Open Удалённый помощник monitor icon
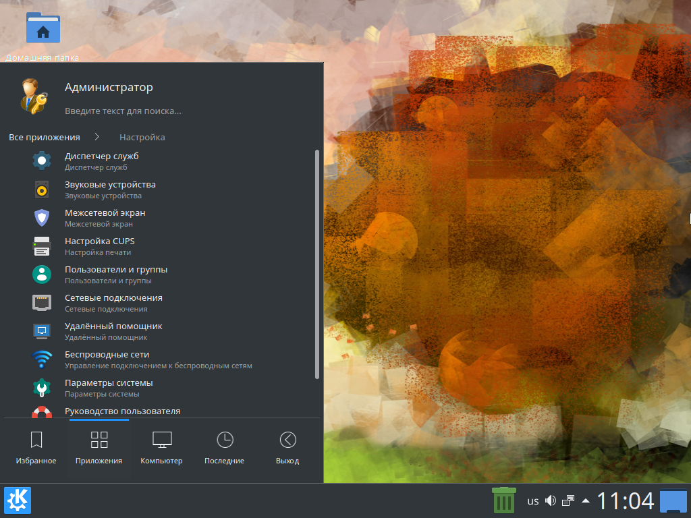This screenshot has height=518, width=691. point(42,331)
